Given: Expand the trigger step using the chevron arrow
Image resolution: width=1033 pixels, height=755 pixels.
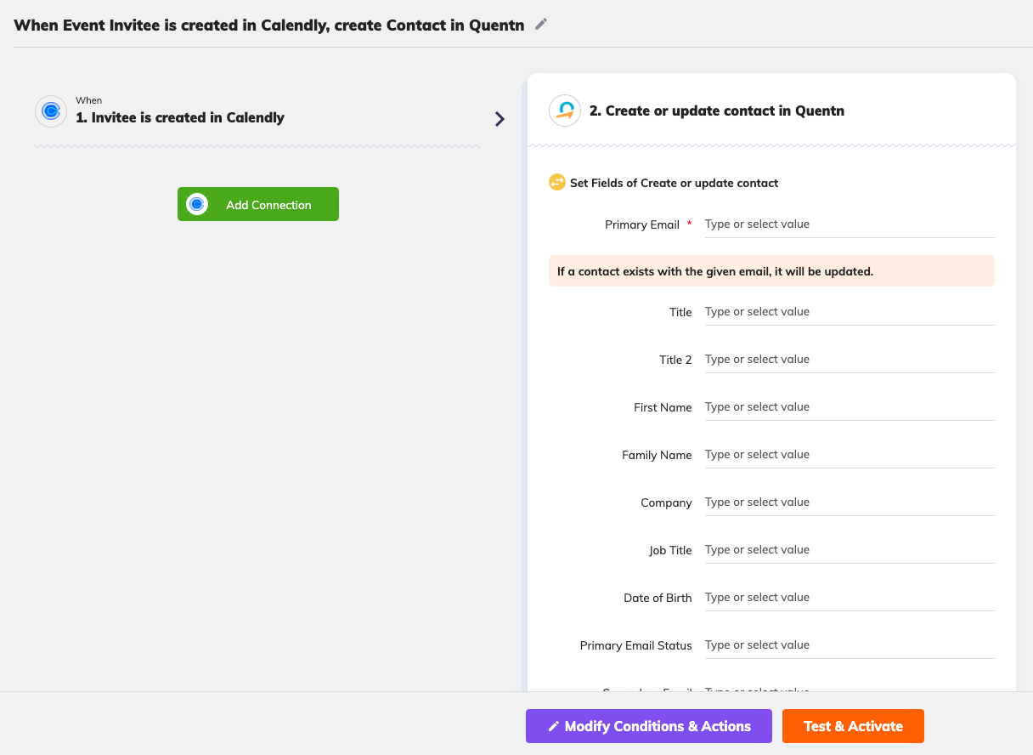Looking at the screenshot, I should click(x=500, y=119).
